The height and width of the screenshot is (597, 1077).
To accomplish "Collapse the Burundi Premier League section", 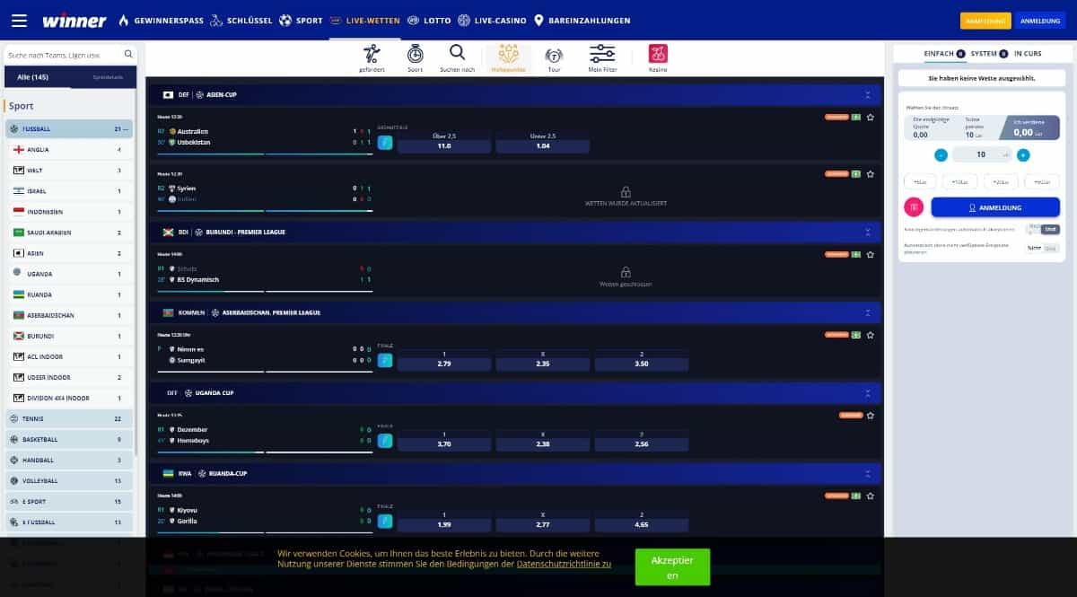I will click(867, 232).
